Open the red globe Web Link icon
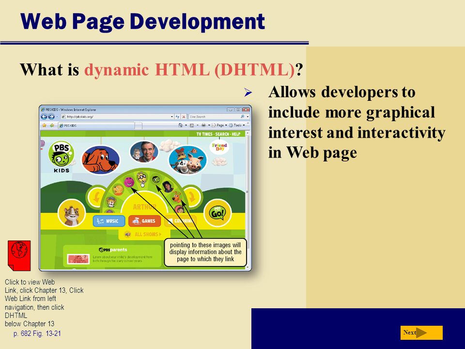 pos(19,255)
